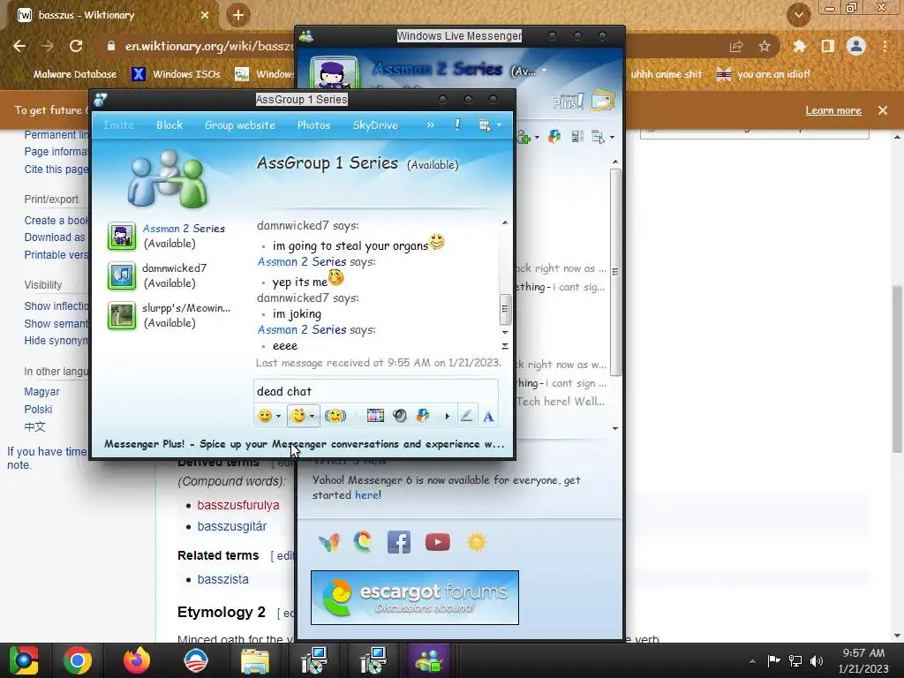Screen dimensions: 904x678
Task: Click the share page icon in address bar
Action: tap(735, 46)
